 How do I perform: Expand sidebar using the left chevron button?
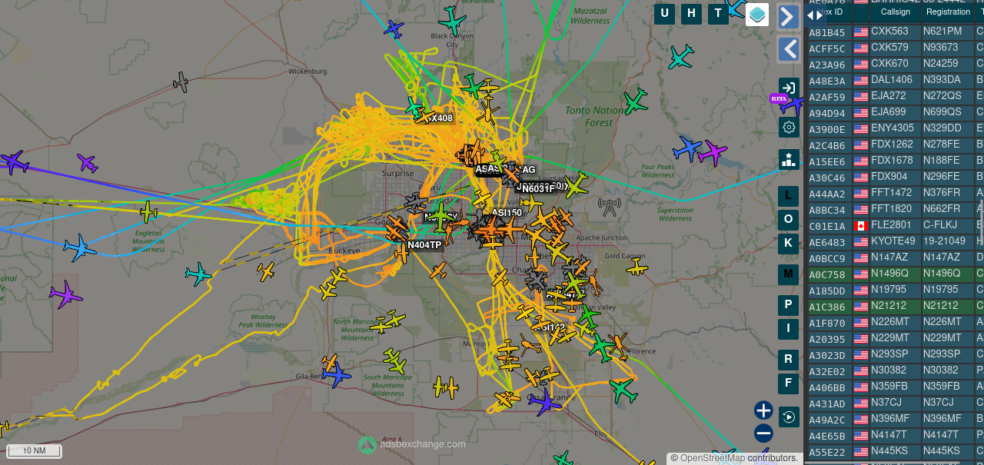(789, 49)
